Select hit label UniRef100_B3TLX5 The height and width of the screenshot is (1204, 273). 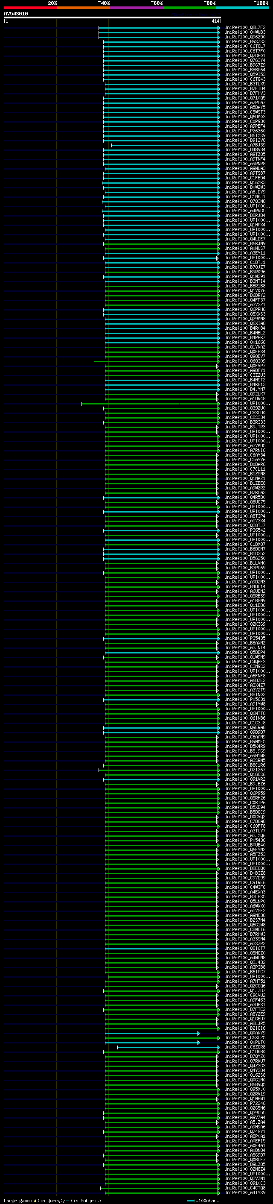(x=245, y=84)
